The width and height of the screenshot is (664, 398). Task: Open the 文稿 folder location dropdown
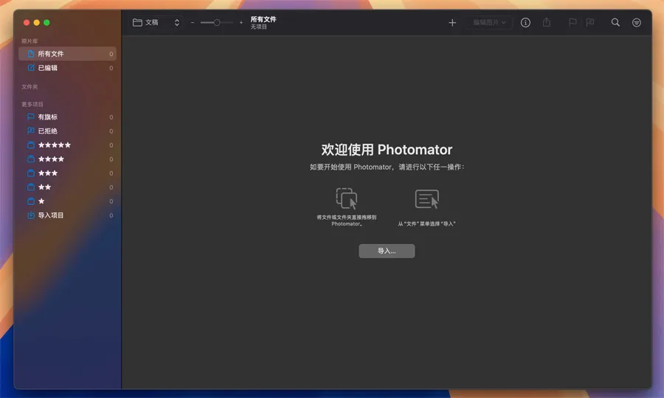click(156, 23)
